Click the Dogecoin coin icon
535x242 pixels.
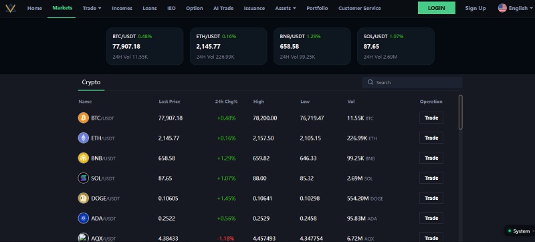click(x=83, y=198)
